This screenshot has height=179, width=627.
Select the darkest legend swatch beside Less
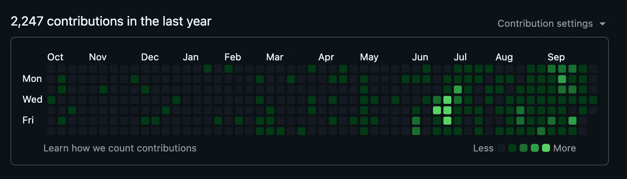click(x=501, y=148)
